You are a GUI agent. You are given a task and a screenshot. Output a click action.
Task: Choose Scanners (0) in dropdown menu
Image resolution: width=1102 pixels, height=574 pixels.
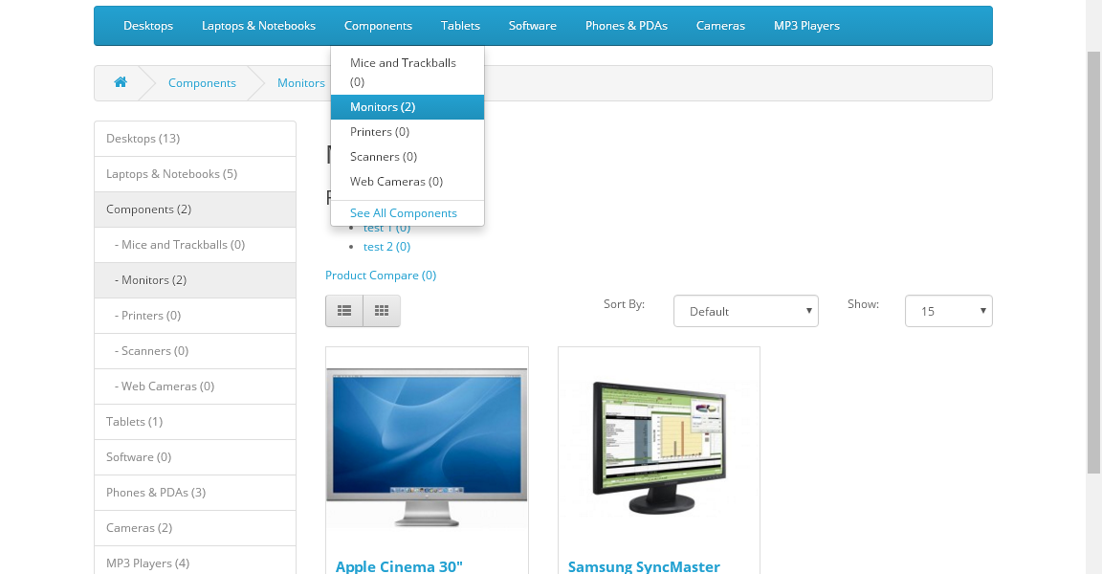pos(407,156)
